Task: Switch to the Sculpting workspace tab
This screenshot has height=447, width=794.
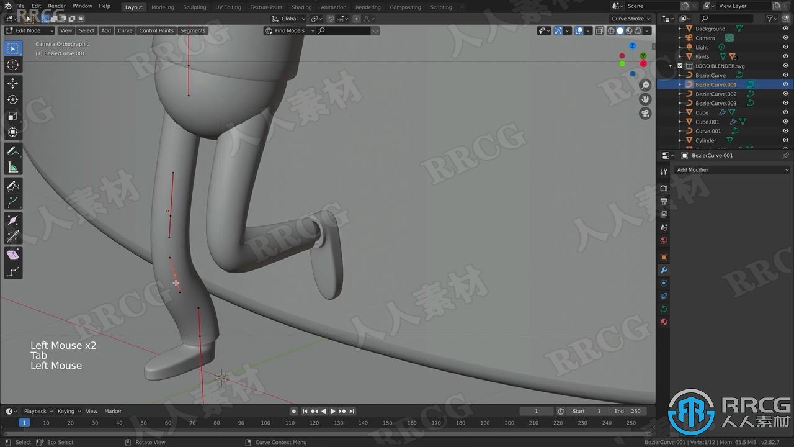Action: point(194,7)
